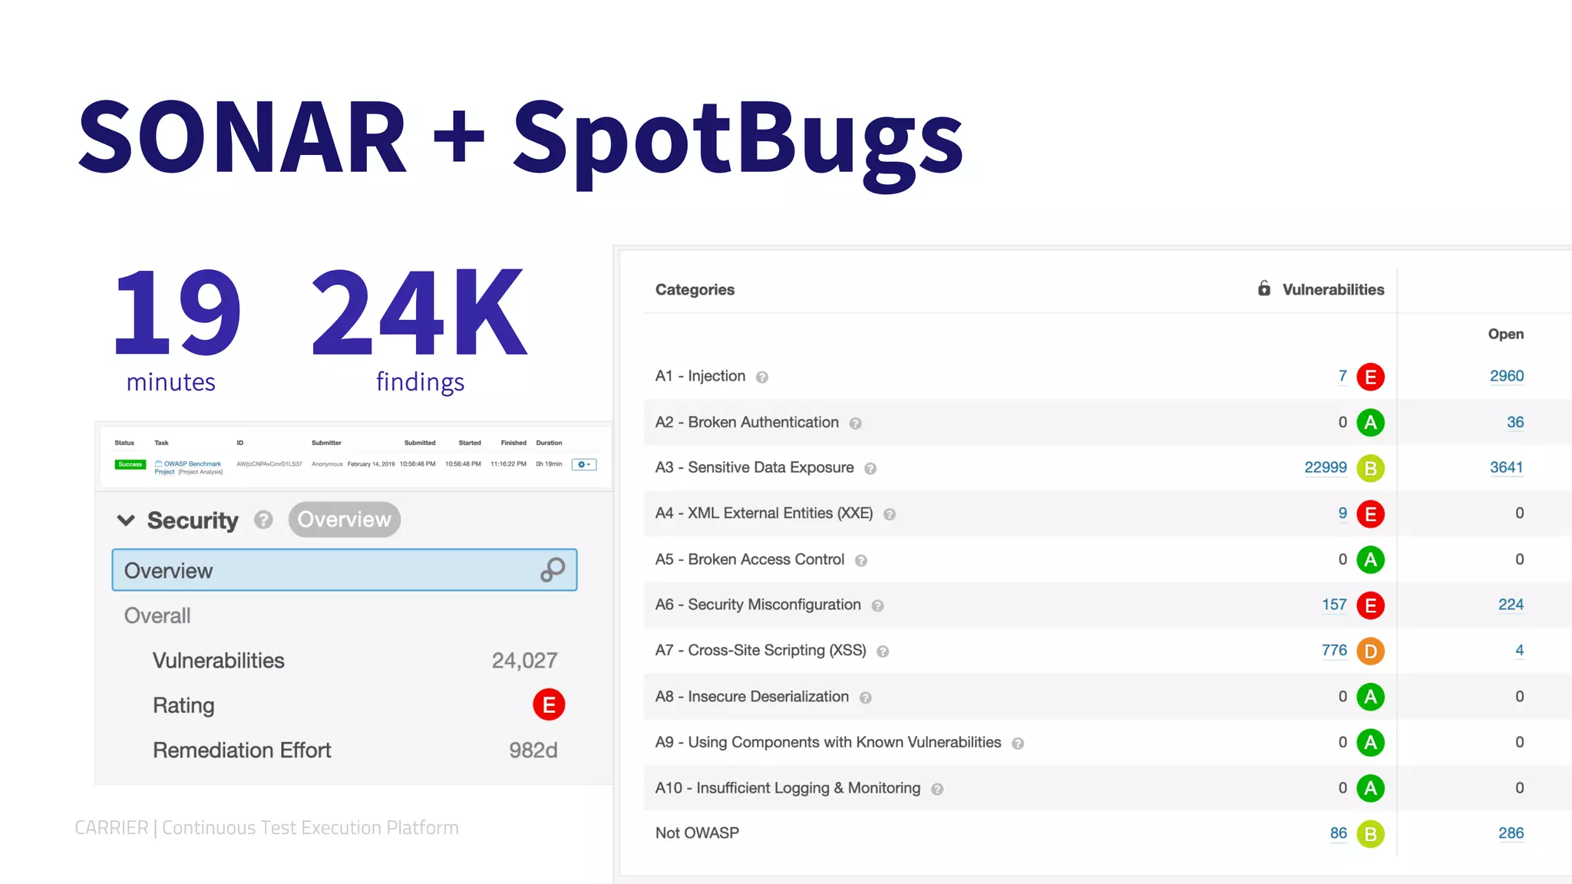
Task: Click the Open column header
Action: [x=1506, y=334]
